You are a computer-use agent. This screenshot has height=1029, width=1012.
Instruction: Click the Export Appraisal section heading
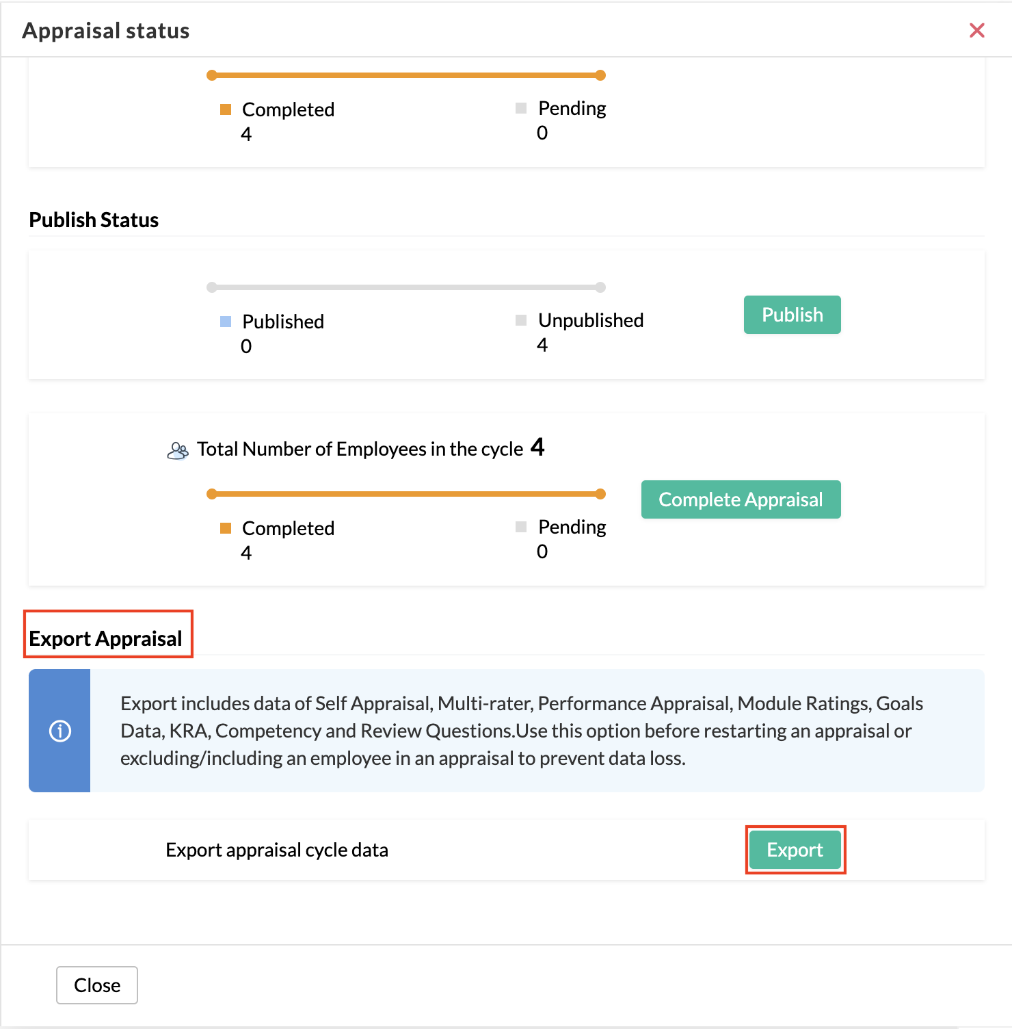point(105,638)
